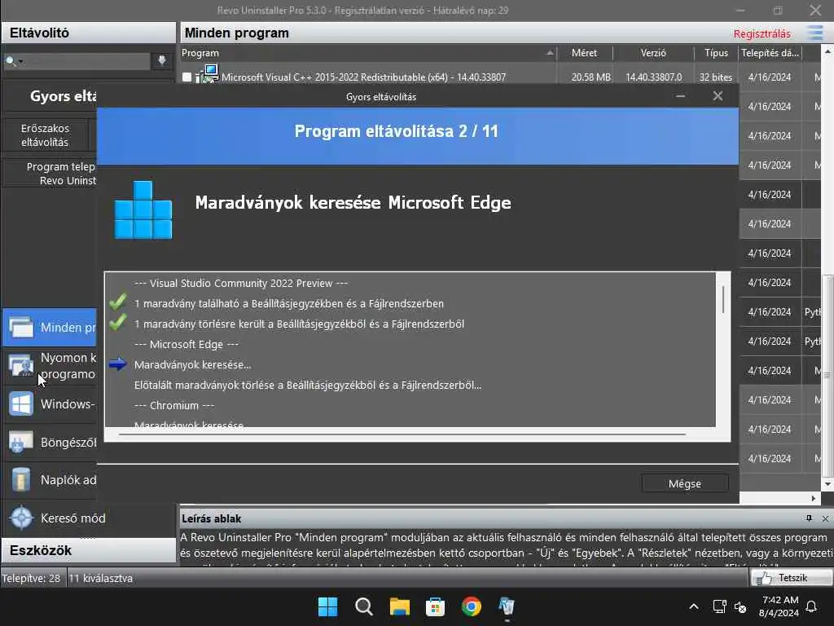
Task: Click the blue cubes uninstall logo
Action: (143, 209)
